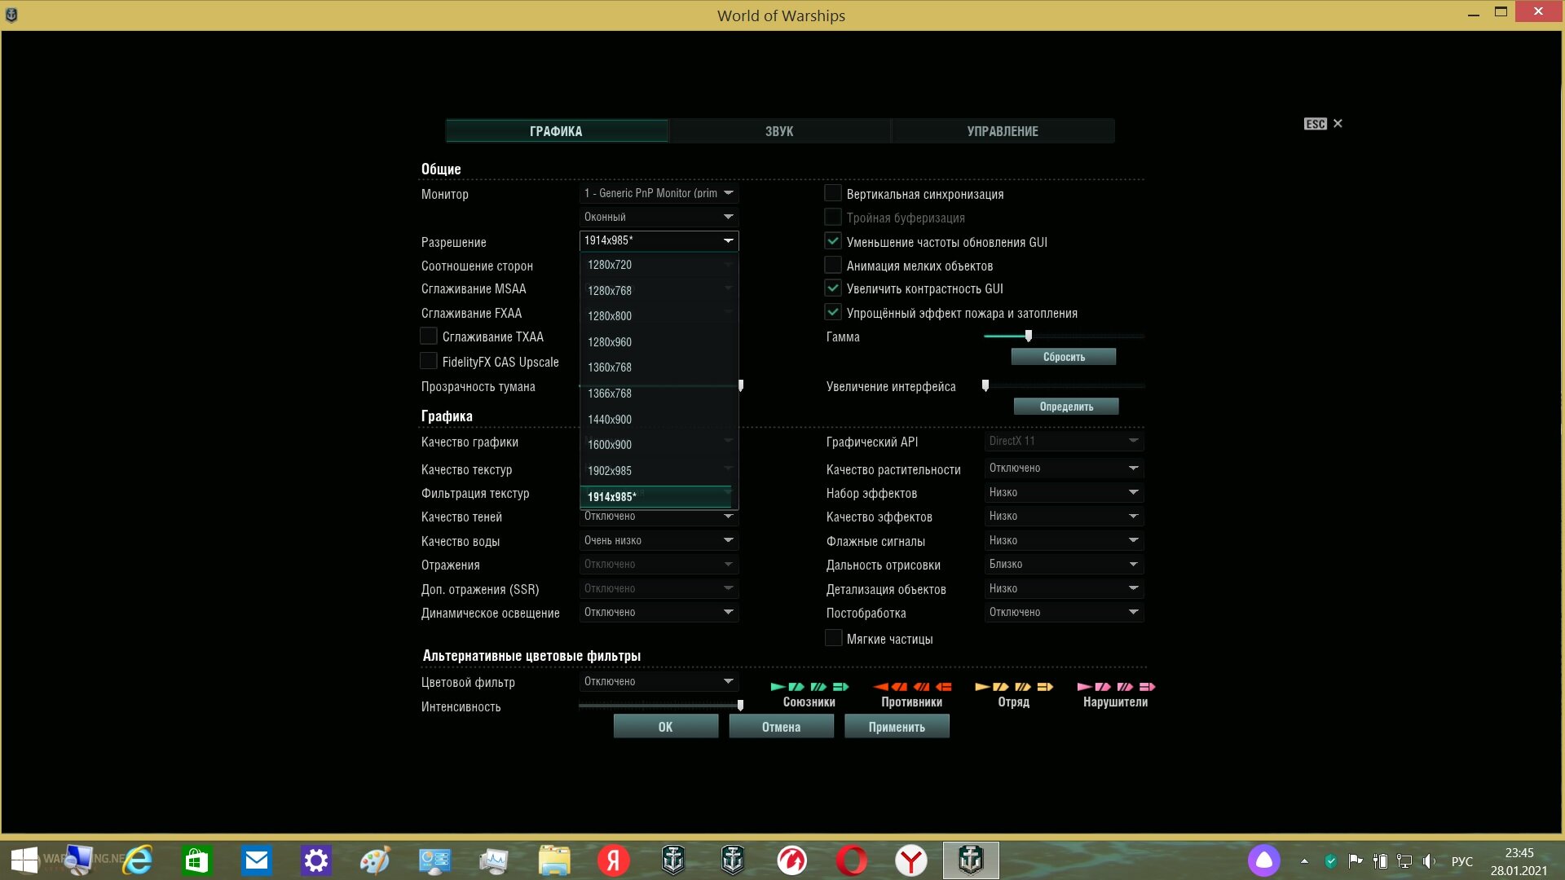
Task: Click the Применить button
Action: [x=897, y=727]
